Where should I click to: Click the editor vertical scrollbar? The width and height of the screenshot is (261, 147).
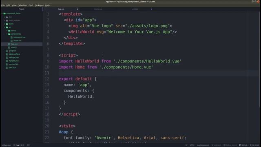point(260,59)
